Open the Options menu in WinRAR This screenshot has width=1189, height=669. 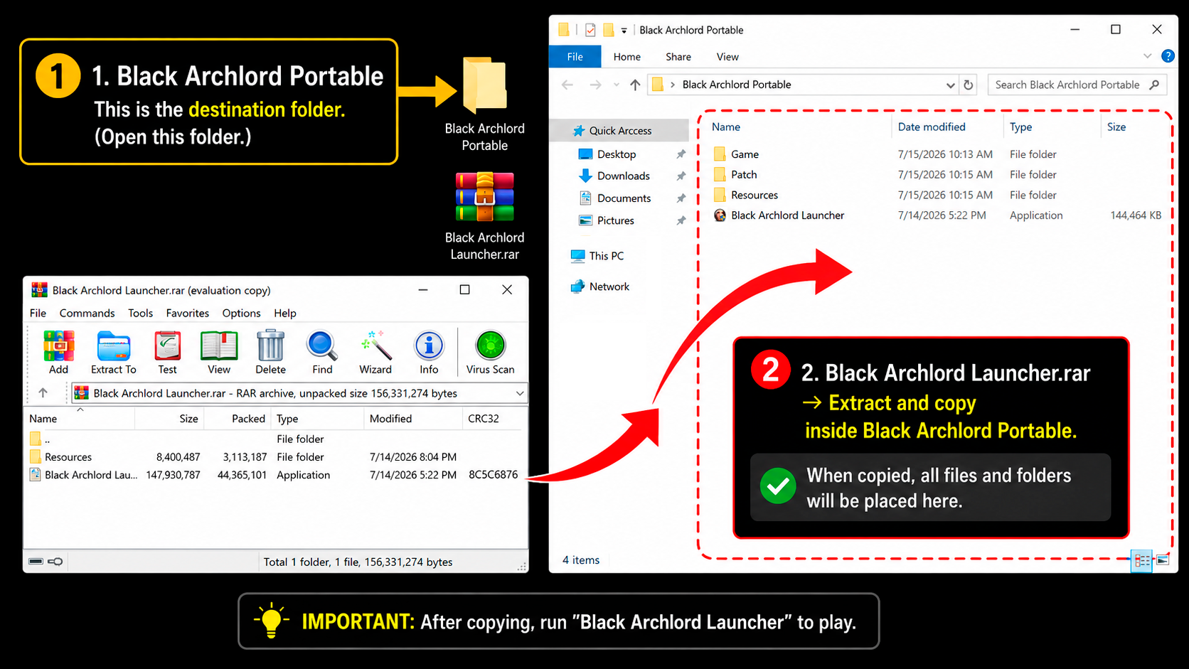click(x=241, y=313)
